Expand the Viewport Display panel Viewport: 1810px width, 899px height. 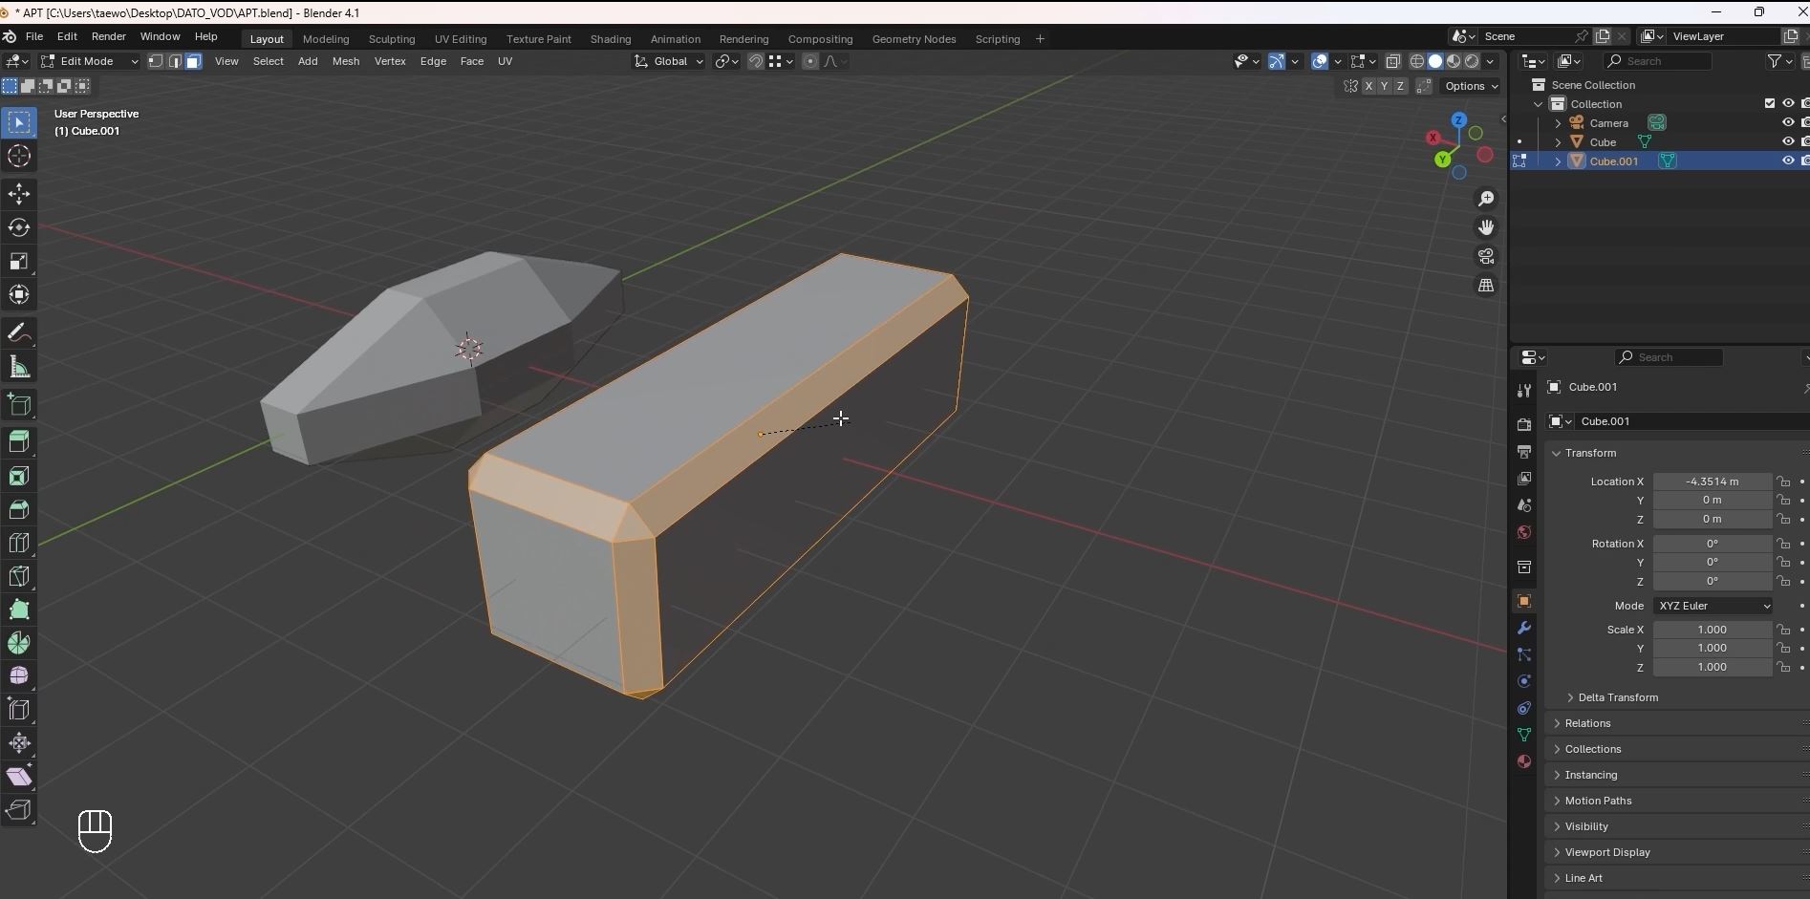click(x=1606, y=852)
